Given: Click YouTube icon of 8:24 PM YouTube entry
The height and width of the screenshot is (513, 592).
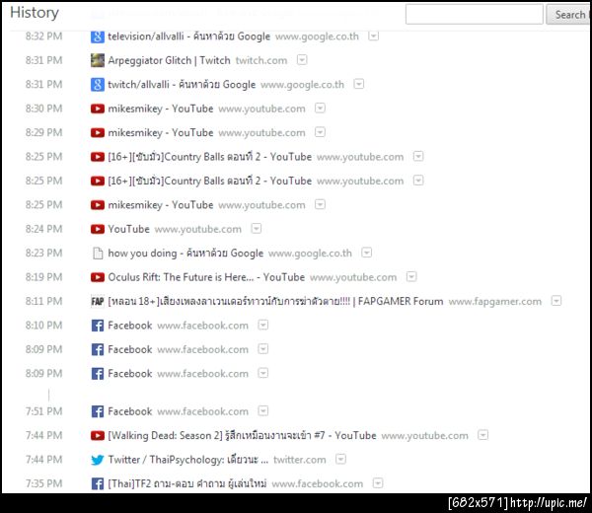Looking at the screenshot, I should 98,229.
